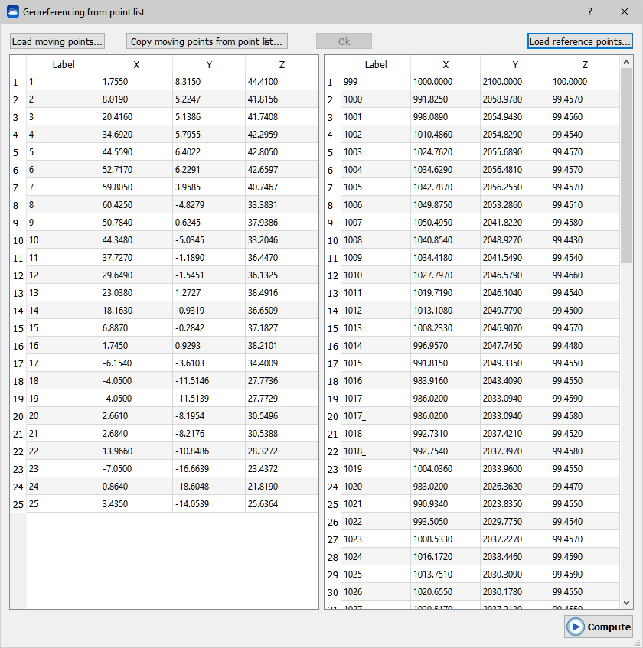Select row 20 header in reference points table
This screenshot has height=648, width=643.
332,417
